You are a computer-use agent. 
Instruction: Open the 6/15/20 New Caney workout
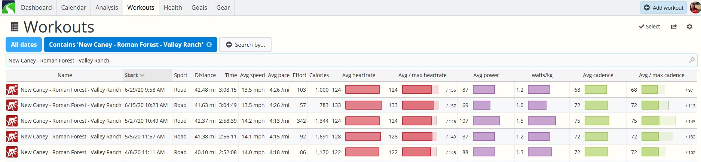(71, 105)
